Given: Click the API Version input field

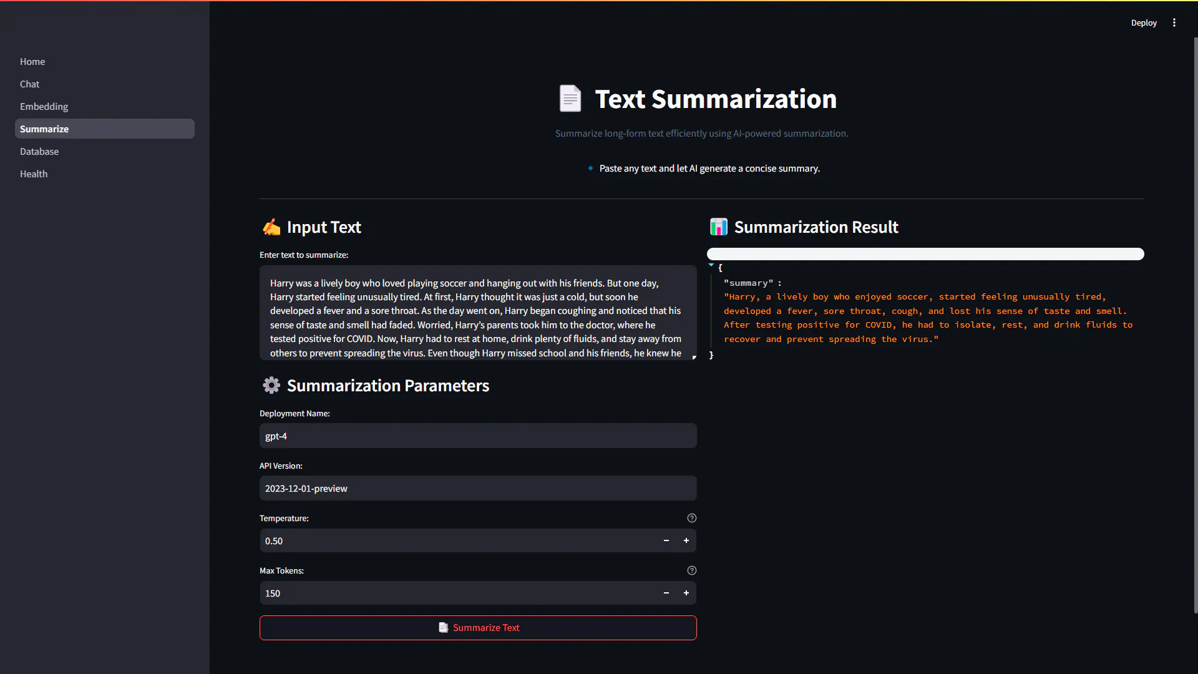Looking at the screenshot, I should [x=478, y=488].
